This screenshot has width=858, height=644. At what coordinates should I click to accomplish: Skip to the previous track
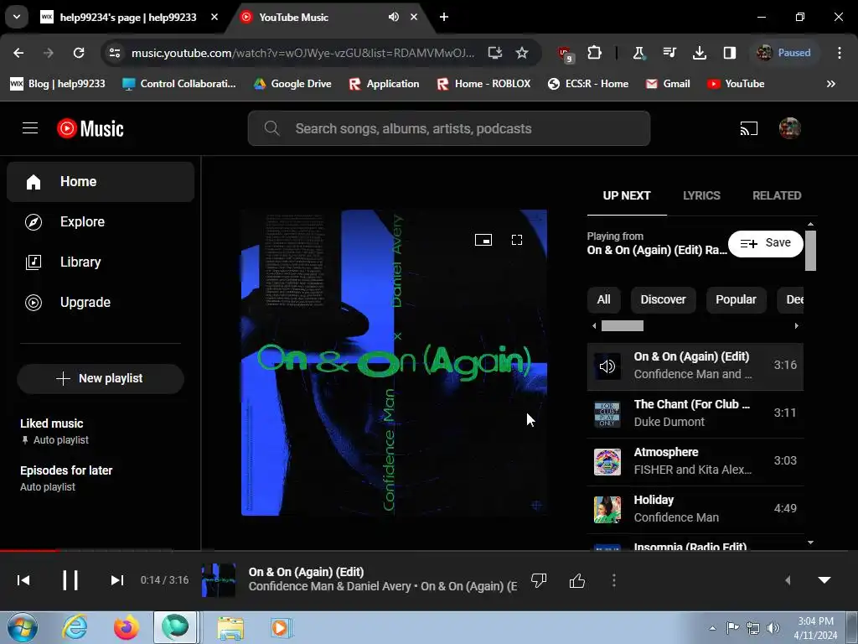[23, 580]
